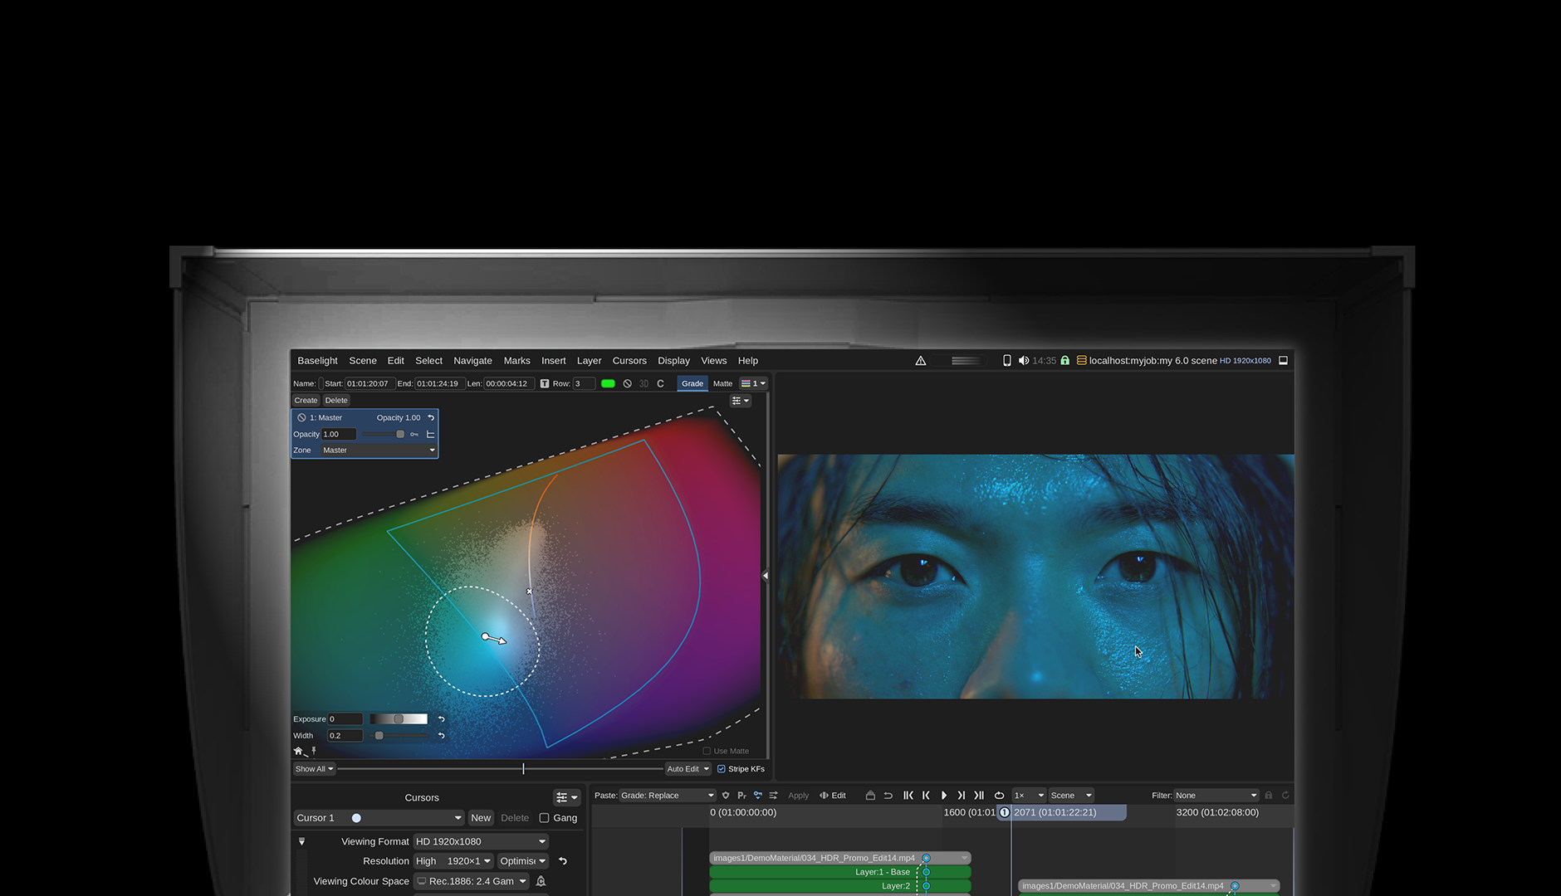The width and height of the screenshot is (1561, 896).
Task: Switch to the Matte tab
Action: click(x=722, y=383)
